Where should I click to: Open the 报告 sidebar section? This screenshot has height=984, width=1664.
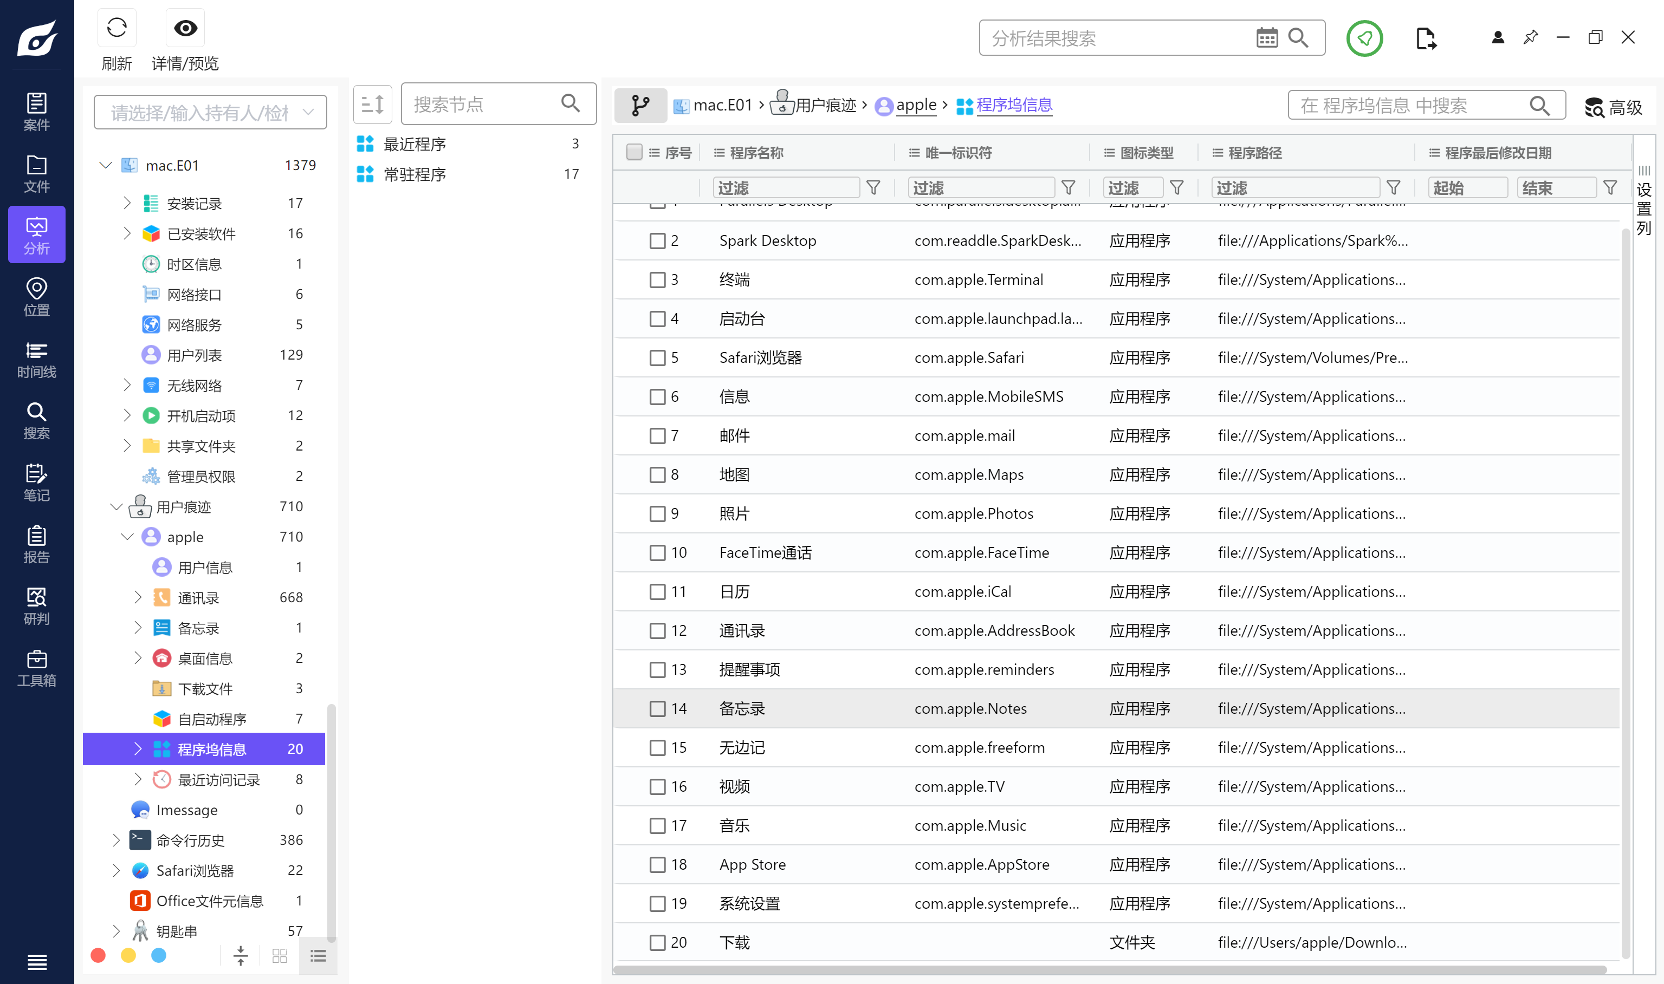pyautogui.click(x=36, y=544)
